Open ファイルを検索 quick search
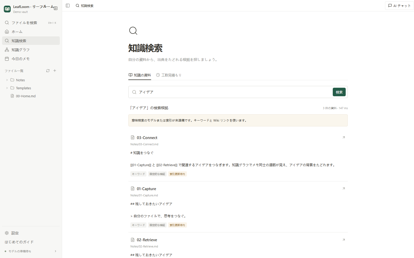This screenshot has height=258, width=414. pos(31,23)
